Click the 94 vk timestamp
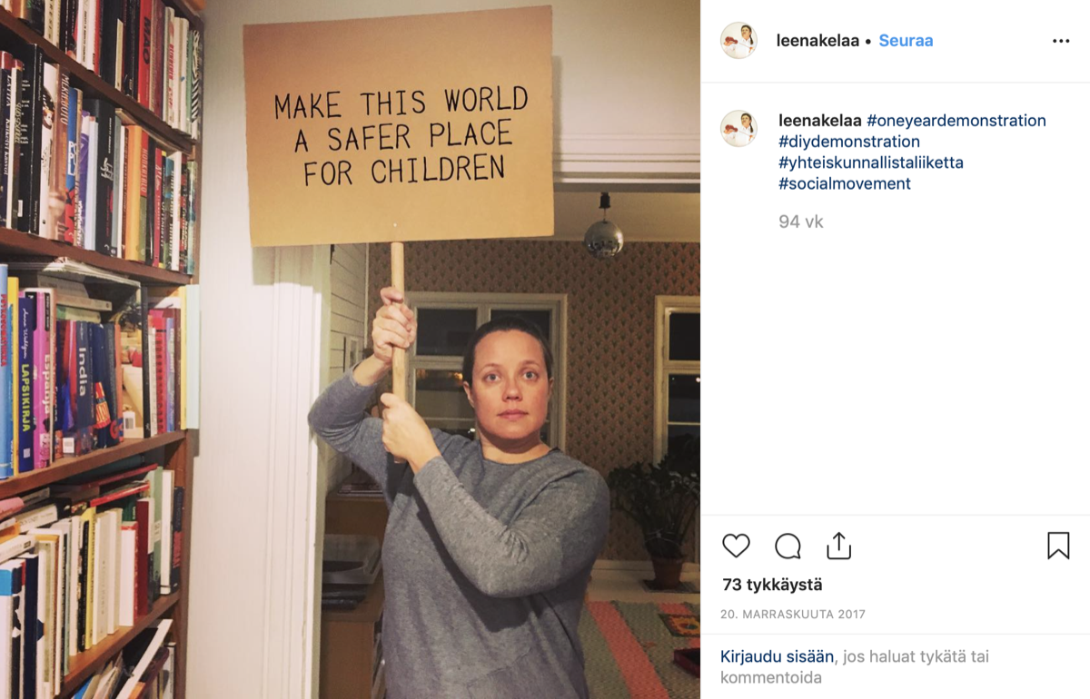This screenshot has width=1090, height=699. pos(801,222)
